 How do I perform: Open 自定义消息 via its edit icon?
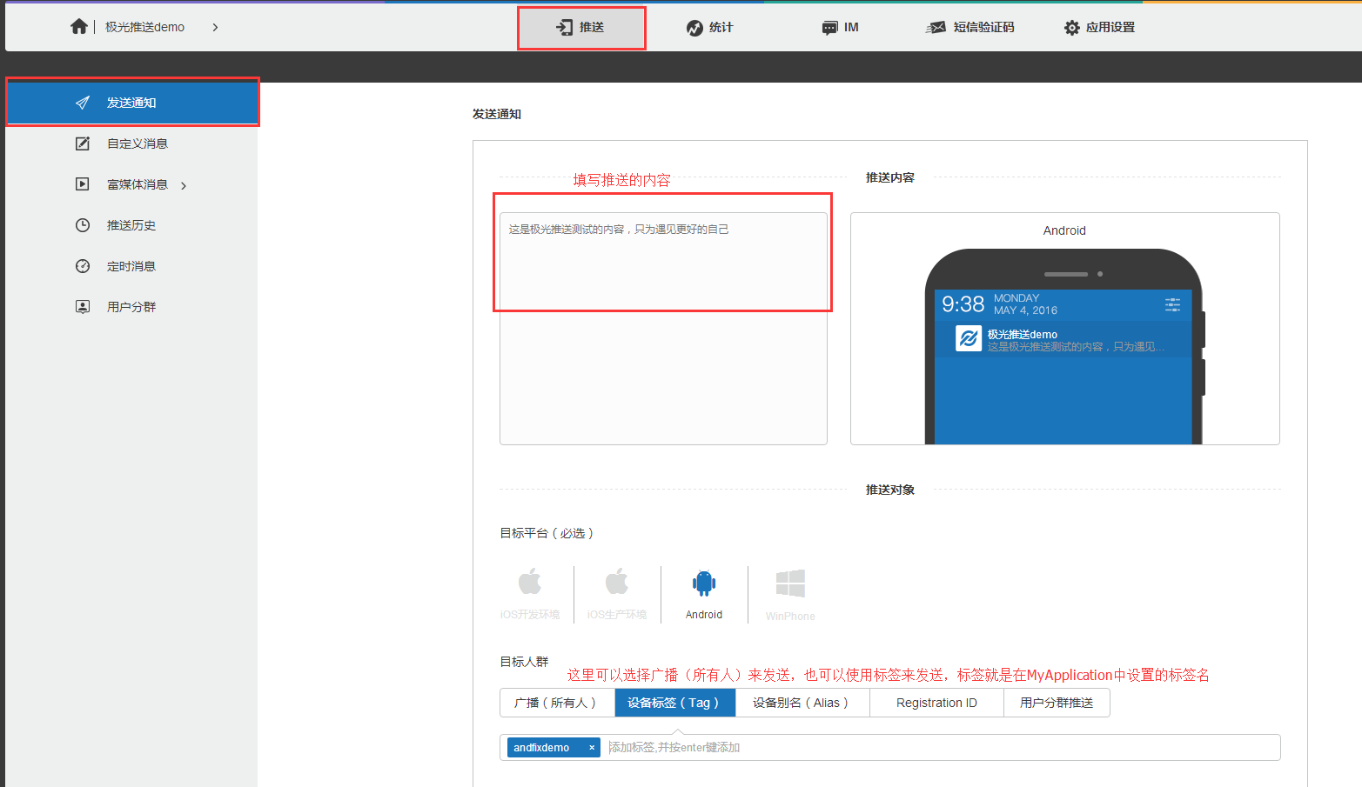click(82, 143)
